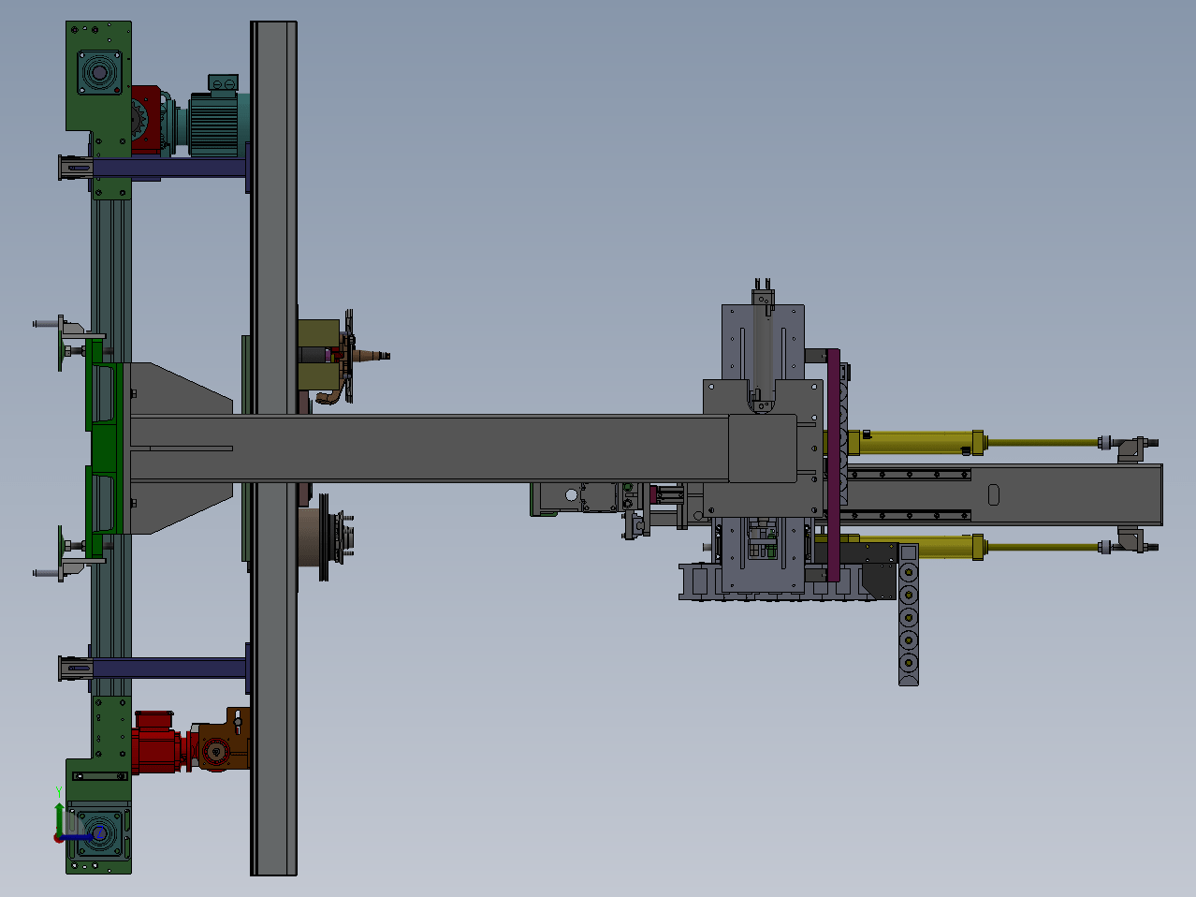Click the magenta vertical plate
Image resolution: width=1196 pixels, height=897 pixels.
pyautogui.click(x=834, y=464)
